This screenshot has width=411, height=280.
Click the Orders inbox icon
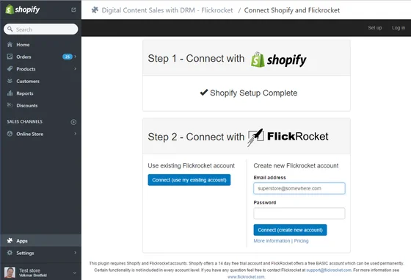tap(10, 57)
